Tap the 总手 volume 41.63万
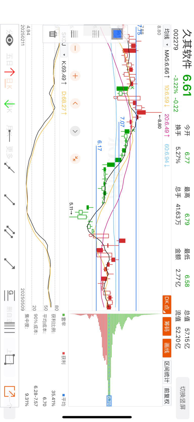This screenshot has height=422, width=194. [178, 214]
